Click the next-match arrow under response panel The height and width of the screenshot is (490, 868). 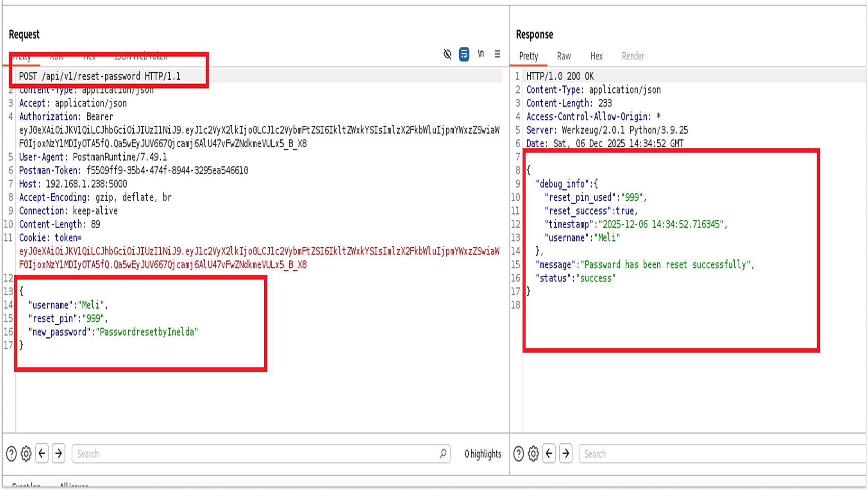[x=566, y=454]
